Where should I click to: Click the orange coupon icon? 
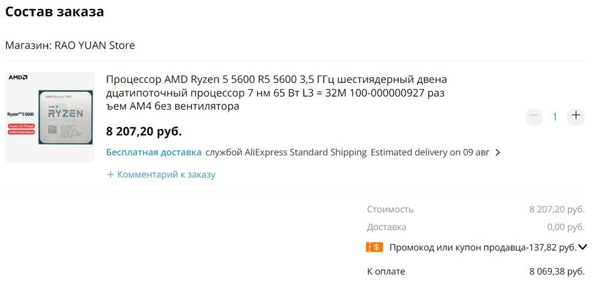pos(375,247)
